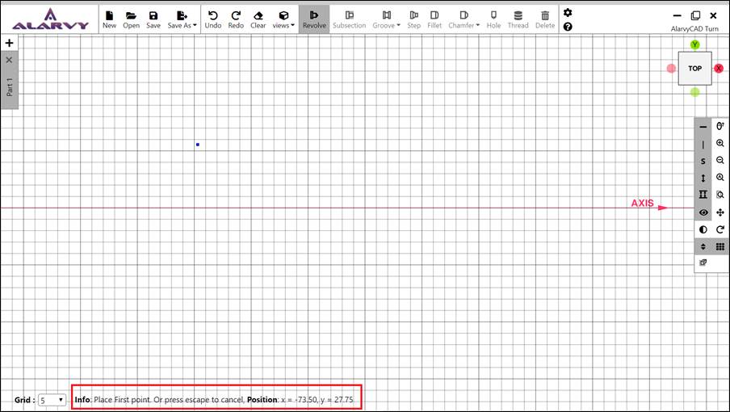730x412 pixels.
Task: Toggle horizontal line constraint
Action: [703, 127]
